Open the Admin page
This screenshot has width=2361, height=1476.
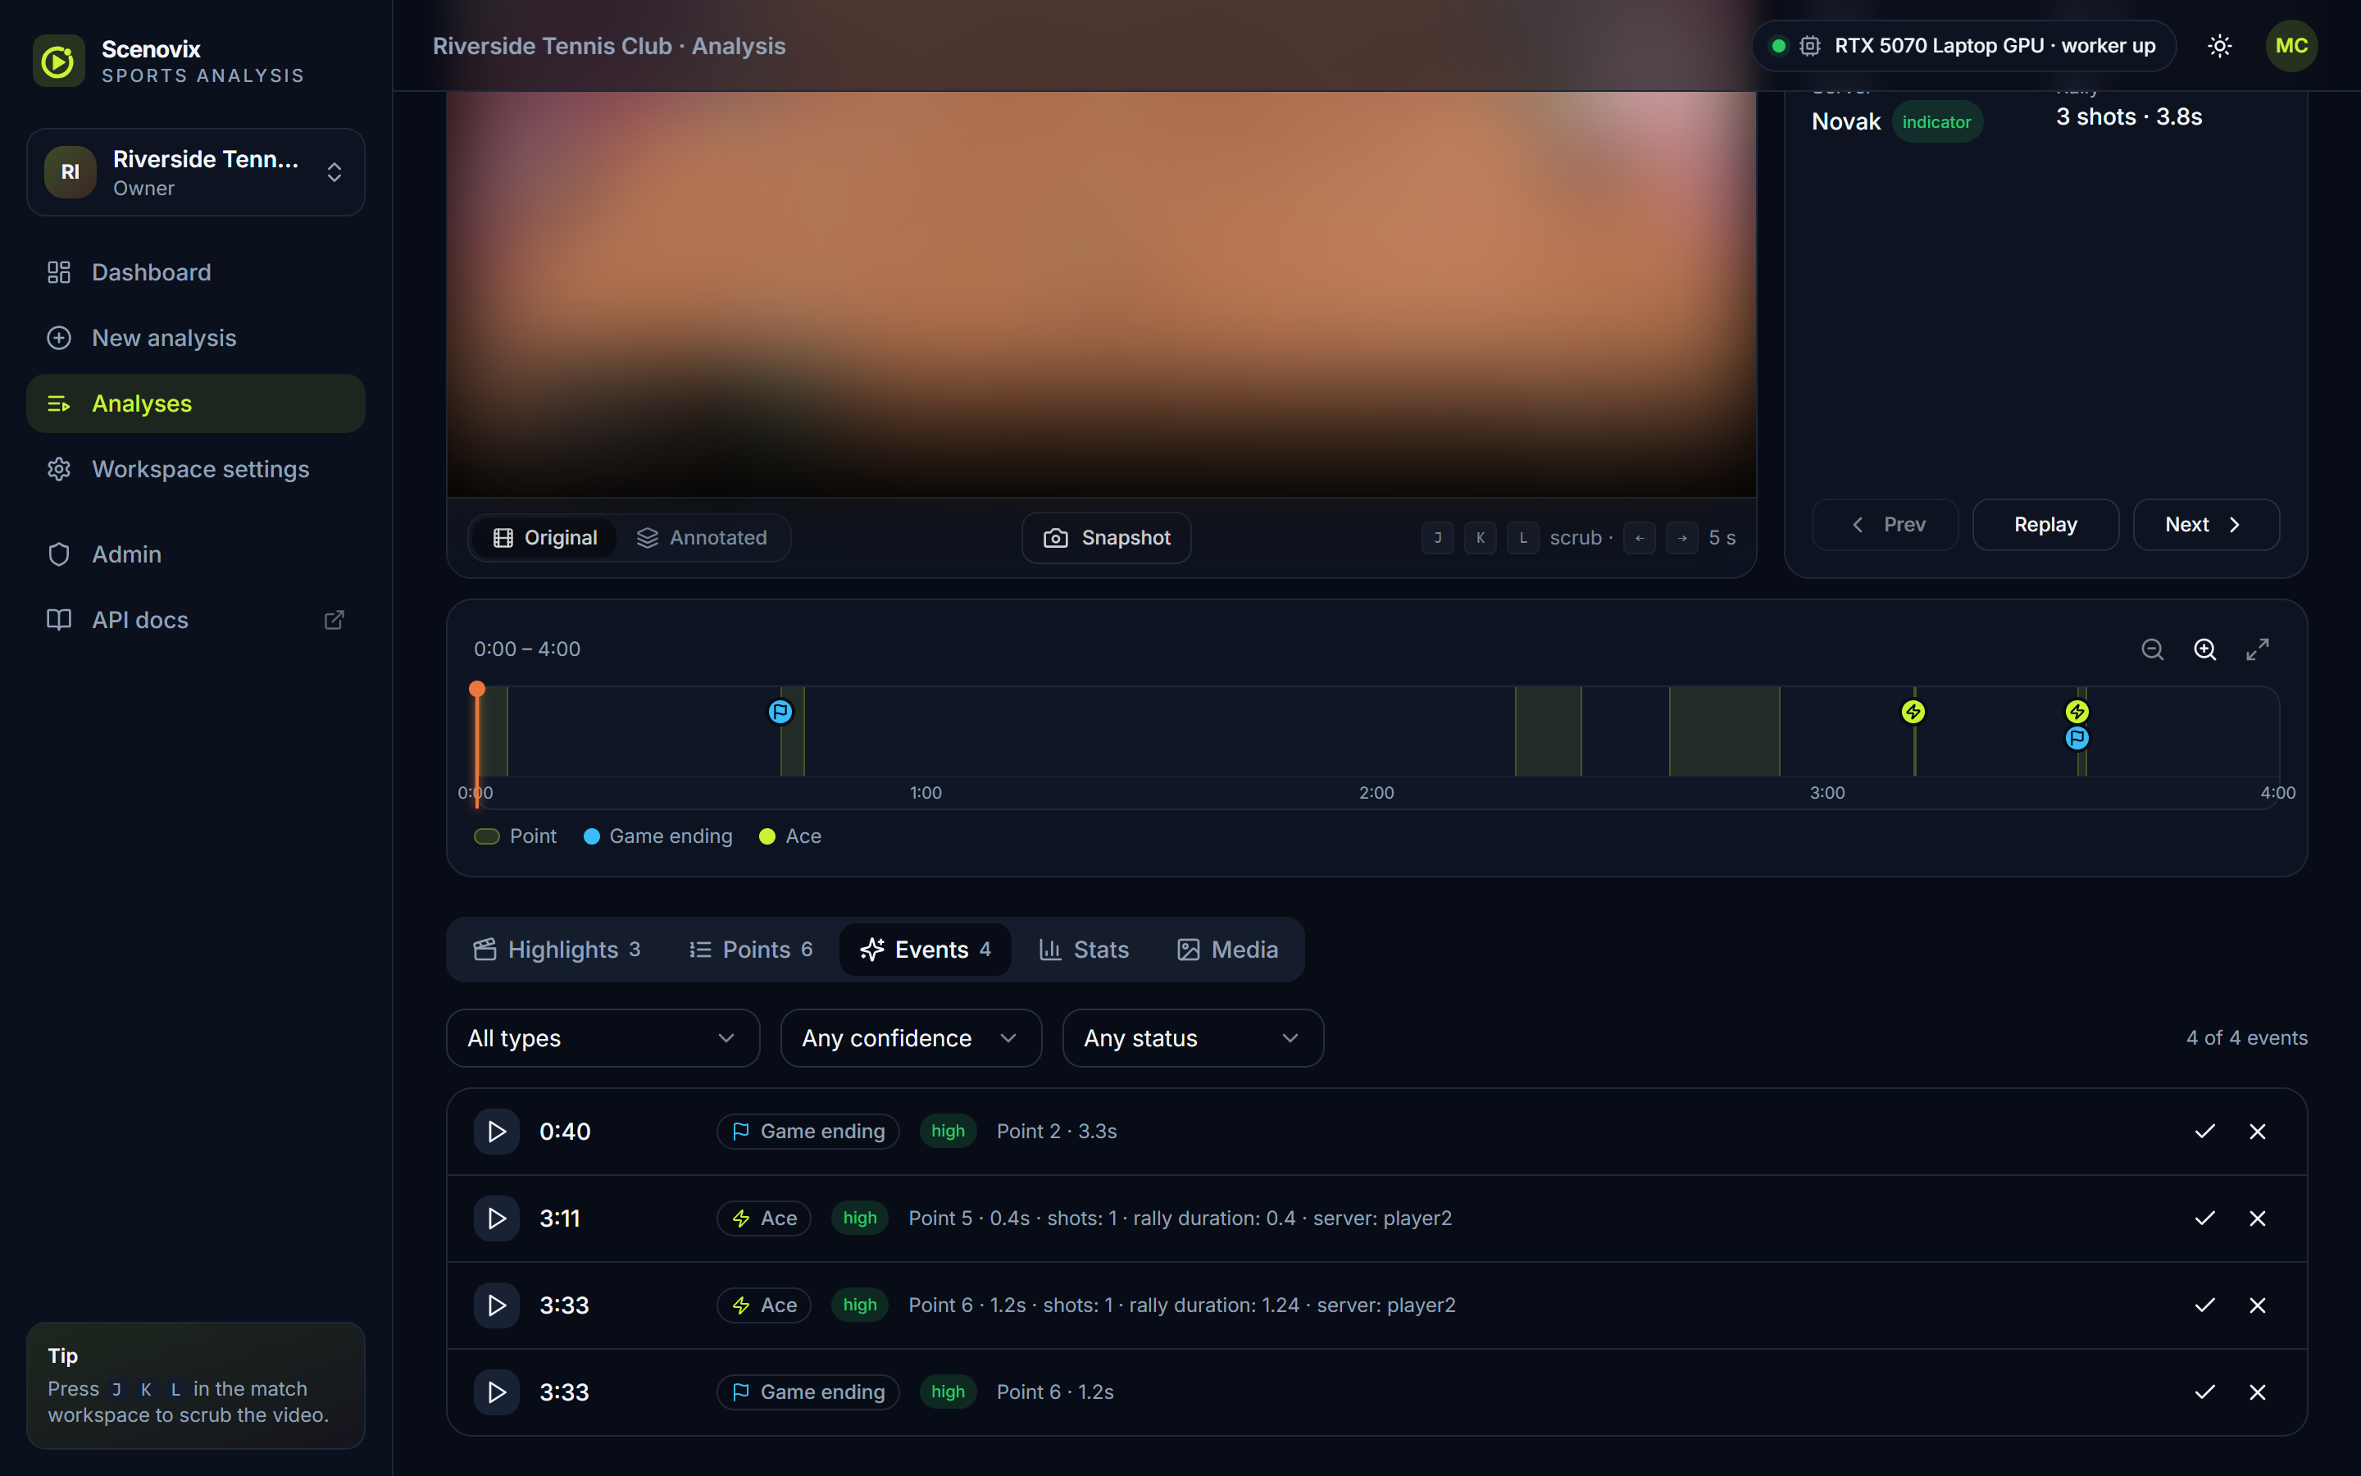196,554
